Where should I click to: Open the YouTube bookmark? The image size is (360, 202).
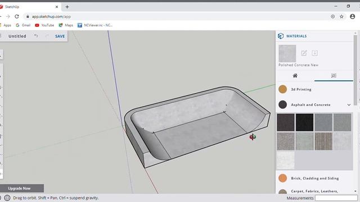tap(44, 25)
